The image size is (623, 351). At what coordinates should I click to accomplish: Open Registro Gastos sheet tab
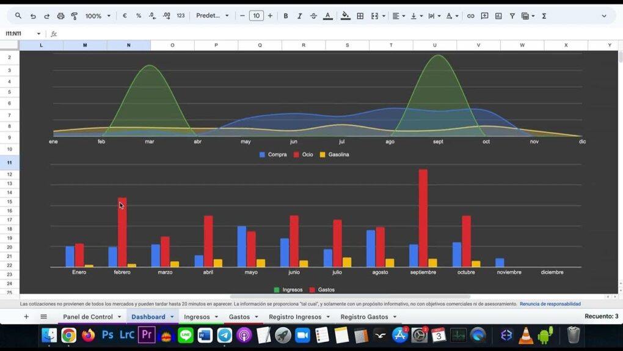(x=364, y=317)
